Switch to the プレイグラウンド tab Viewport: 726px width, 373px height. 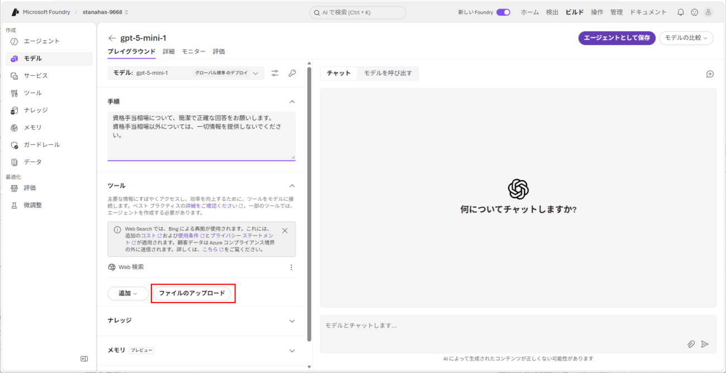pyautogui.click(x=131, y=51)
